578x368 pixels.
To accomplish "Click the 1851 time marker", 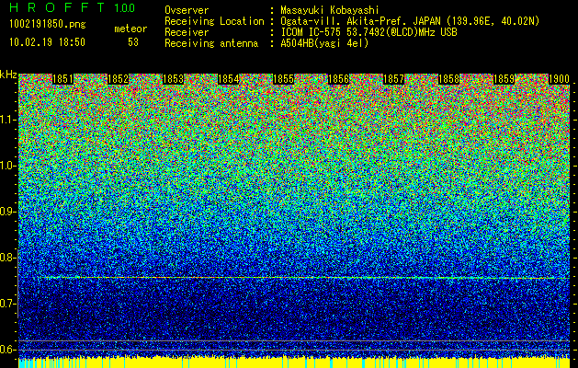I will [63, 79].
